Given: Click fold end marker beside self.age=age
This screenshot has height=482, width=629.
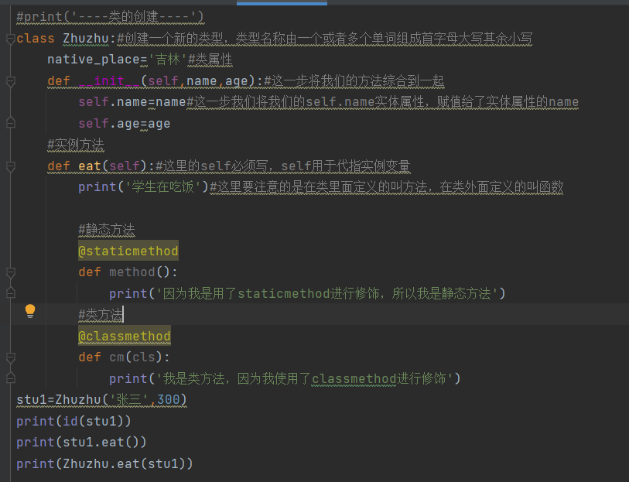Looking at the screenshot, I should pyautogui.click(x=11, y=122).
